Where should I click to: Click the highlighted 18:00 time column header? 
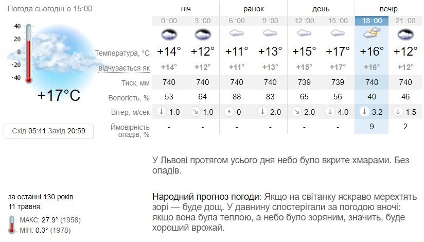pos(372,21)
